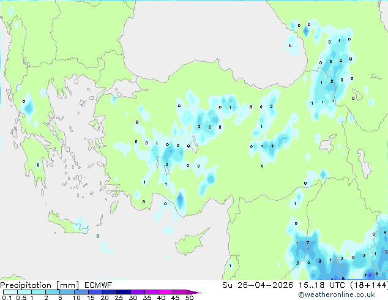The width and height of the screenshot is (388, 300).
Task: Click the '35' legend scale label
Action: click(147, 298)
